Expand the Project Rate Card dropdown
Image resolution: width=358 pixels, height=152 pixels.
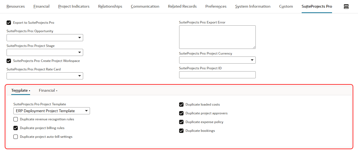[45, 76]
